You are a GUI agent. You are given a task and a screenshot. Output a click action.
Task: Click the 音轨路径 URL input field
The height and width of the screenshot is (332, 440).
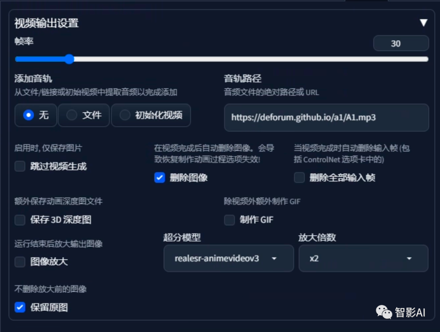point(326,118)
